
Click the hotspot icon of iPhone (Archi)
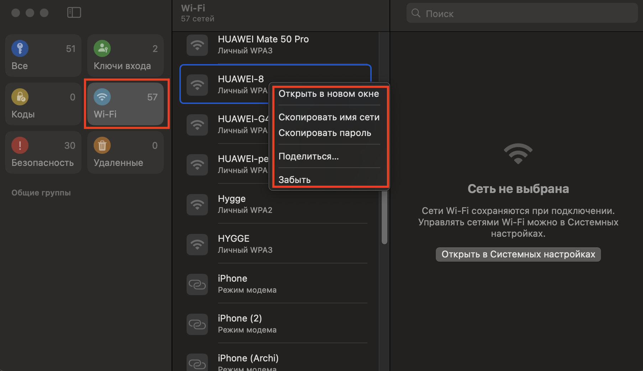[x=197, y=362]
